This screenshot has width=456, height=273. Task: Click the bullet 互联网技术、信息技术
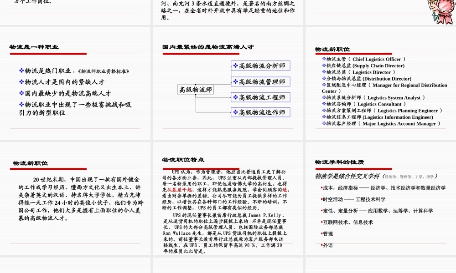347,222
